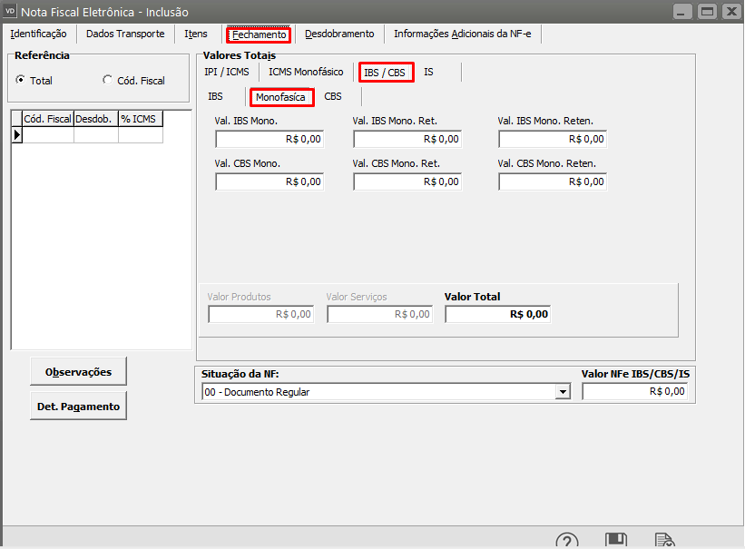Click the document icon at bottom right
This screenshot has height=549, width=745.
pyautogui.click(x=664, y=542)
